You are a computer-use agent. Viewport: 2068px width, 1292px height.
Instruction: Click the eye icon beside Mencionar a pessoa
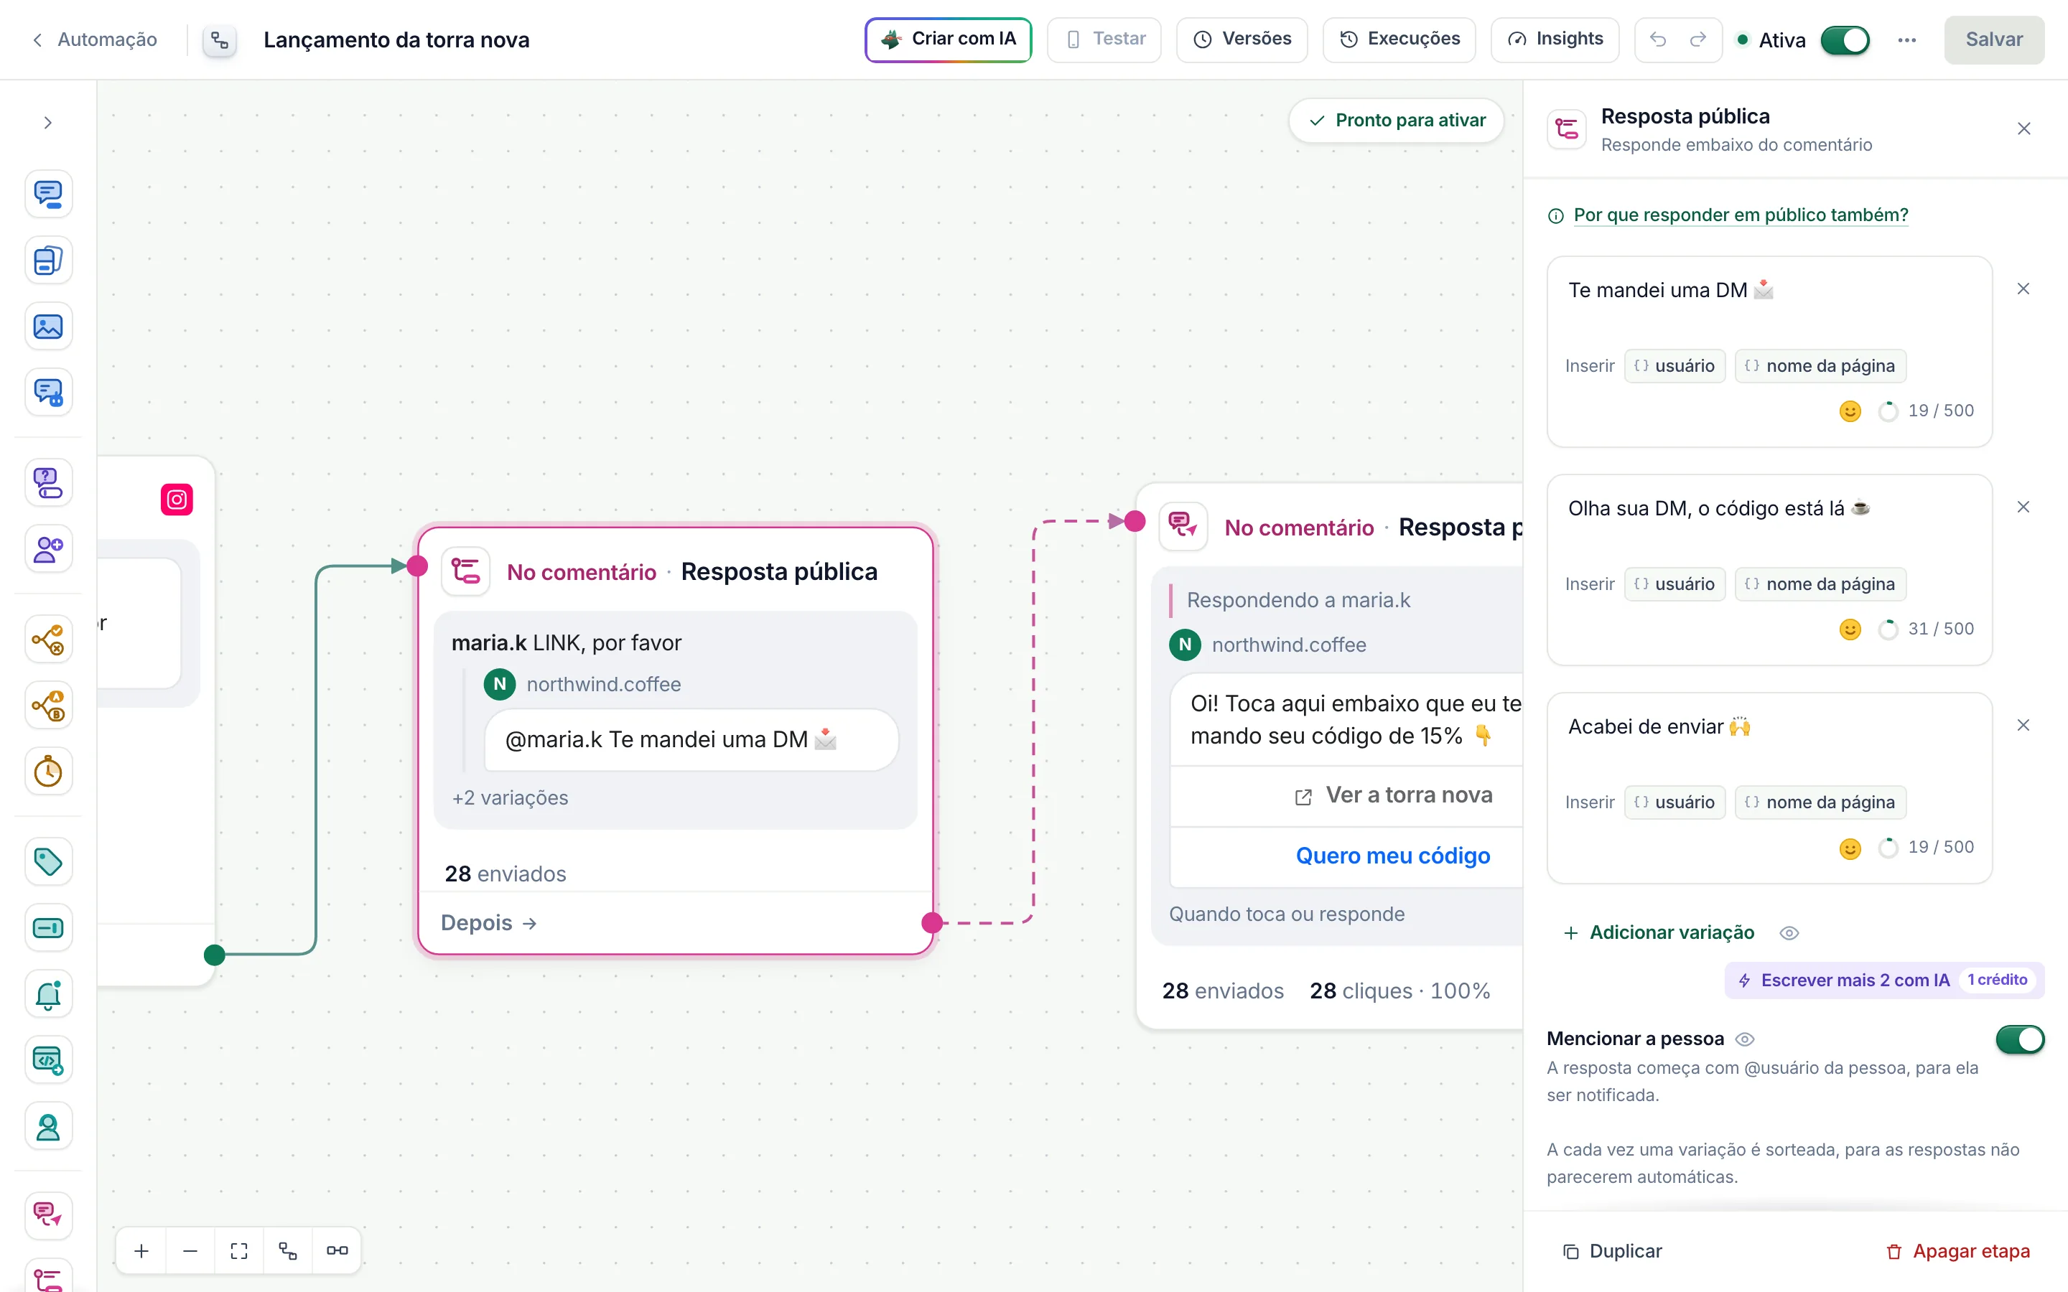point(1745,1039)
